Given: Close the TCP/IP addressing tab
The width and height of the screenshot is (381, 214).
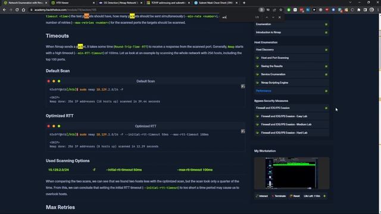Looking at the screenshot, I should 189,2.
